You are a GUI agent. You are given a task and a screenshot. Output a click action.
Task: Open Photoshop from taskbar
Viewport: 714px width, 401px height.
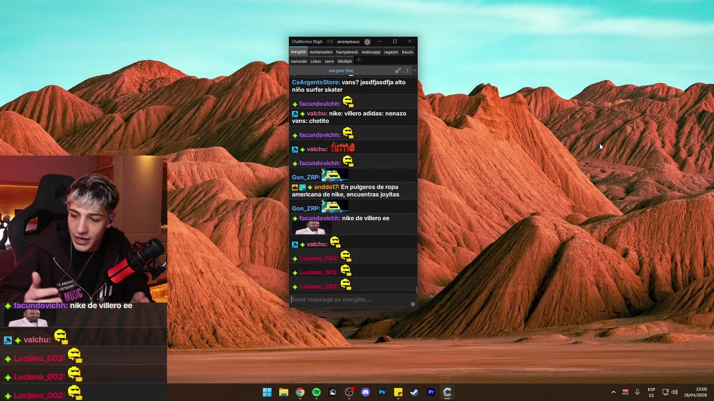[x=382, y=392]
